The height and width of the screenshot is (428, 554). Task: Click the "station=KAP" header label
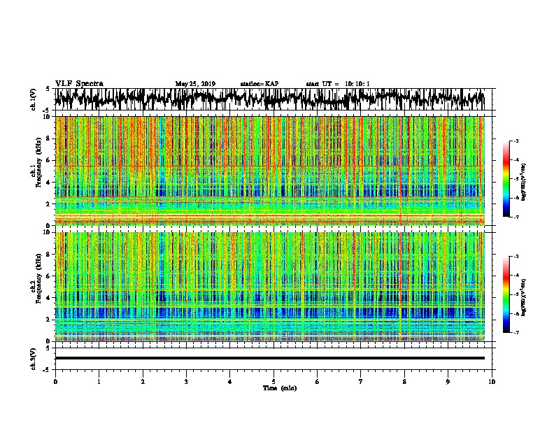[x=260, y=84]
